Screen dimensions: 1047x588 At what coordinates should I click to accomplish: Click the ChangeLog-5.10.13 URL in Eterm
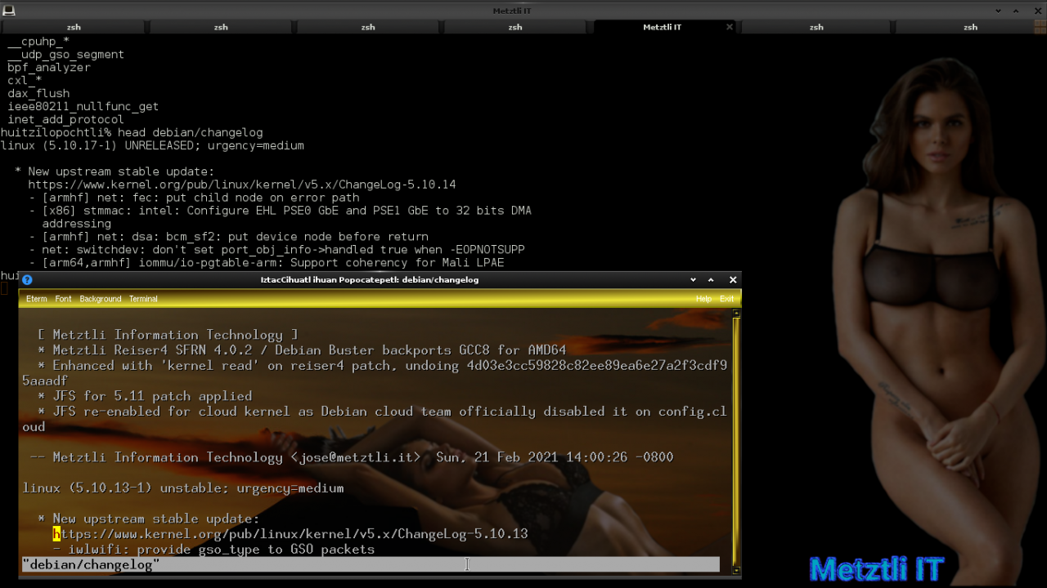(x=290, y=534)
